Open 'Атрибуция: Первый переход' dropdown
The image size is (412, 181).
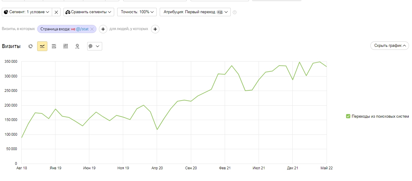click(195, 12)
